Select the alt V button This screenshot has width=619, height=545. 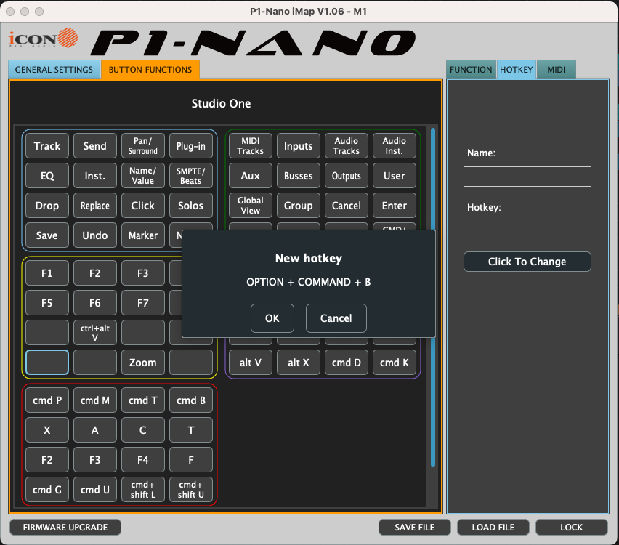[x=250, y=363]
